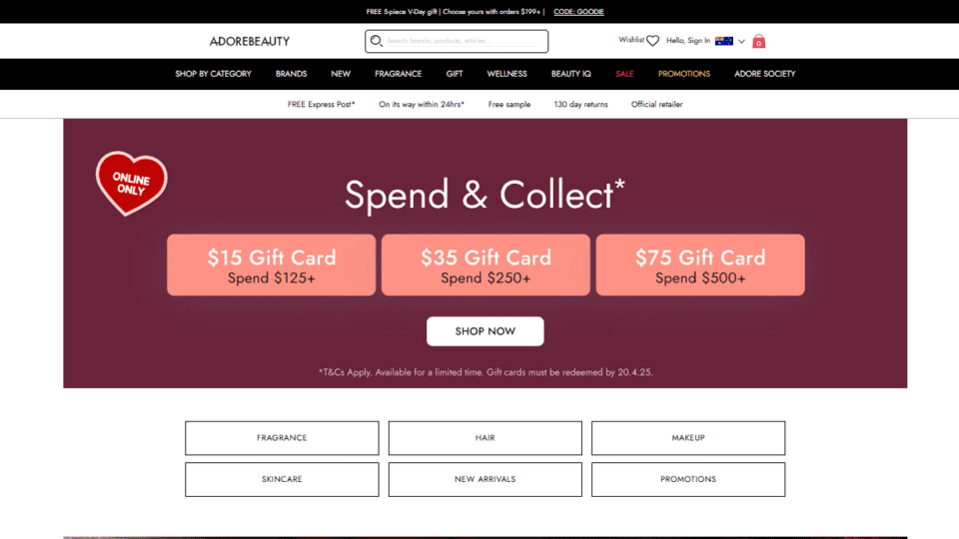The height and width of the screenshot is (539, 959).
Task: Select the Sale menu item
Action: pos(624,74)
